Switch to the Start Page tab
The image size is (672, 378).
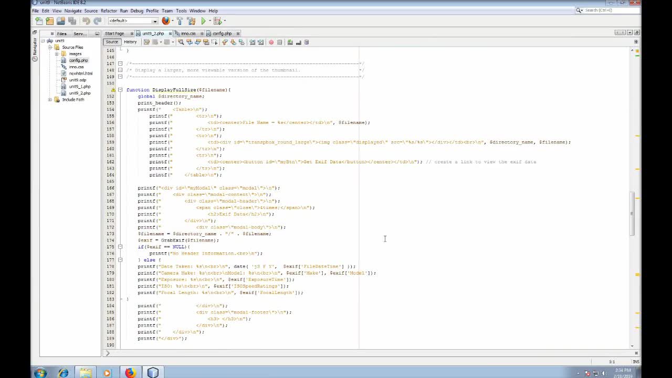pos(114,34)
